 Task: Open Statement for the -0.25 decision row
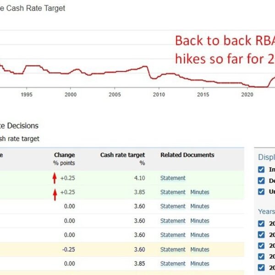(173, 249)
